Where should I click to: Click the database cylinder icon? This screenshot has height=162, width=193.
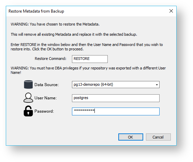point(28,84)
